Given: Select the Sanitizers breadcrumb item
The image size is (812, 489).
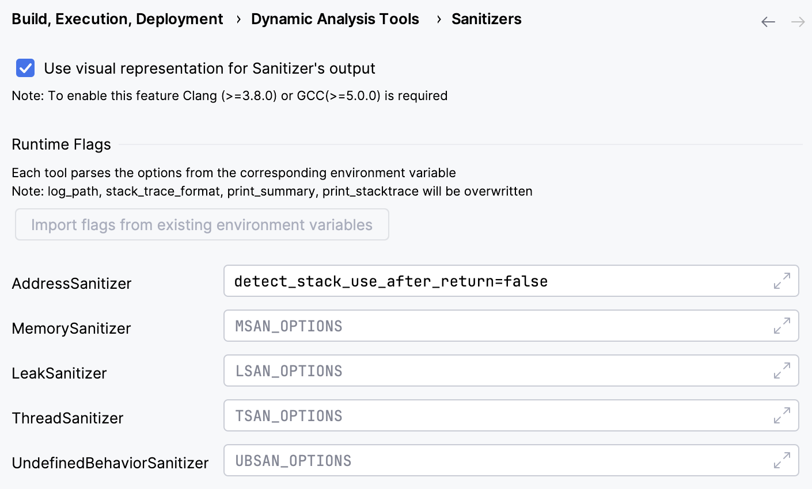Looking at the screenshot, I should coord(486,19).
